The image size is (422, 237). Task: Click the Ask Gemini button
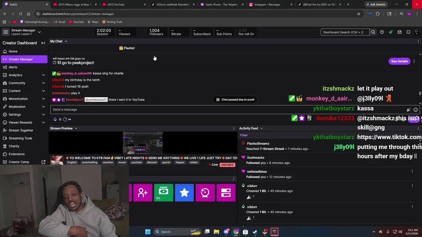coord(376,5)
